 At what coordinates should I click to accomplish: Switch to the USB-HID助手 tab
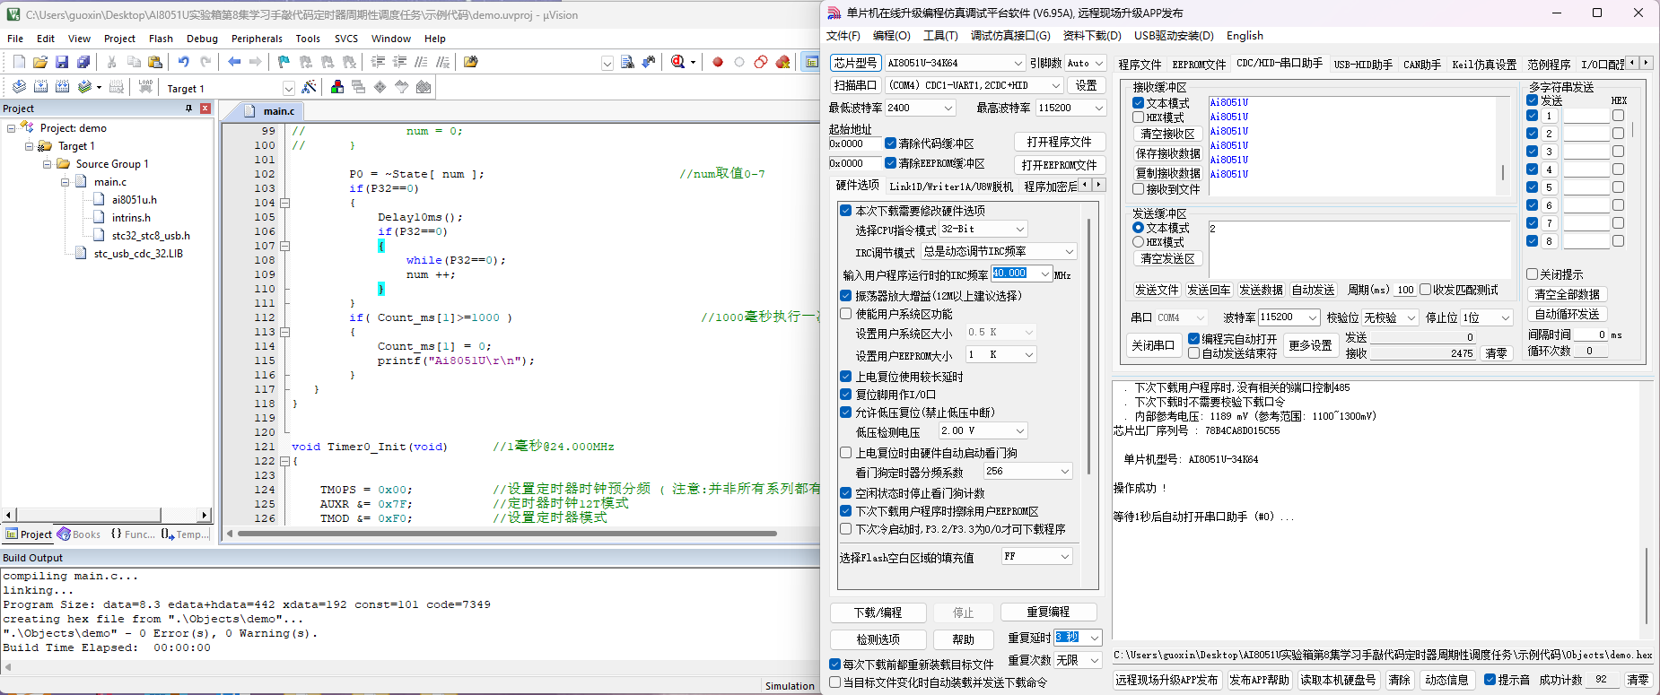pos(1363,65)
